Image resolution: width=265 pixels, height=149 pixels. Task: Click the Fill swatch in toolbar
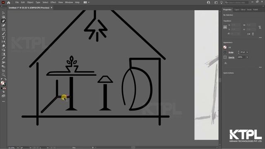point(2,83)
